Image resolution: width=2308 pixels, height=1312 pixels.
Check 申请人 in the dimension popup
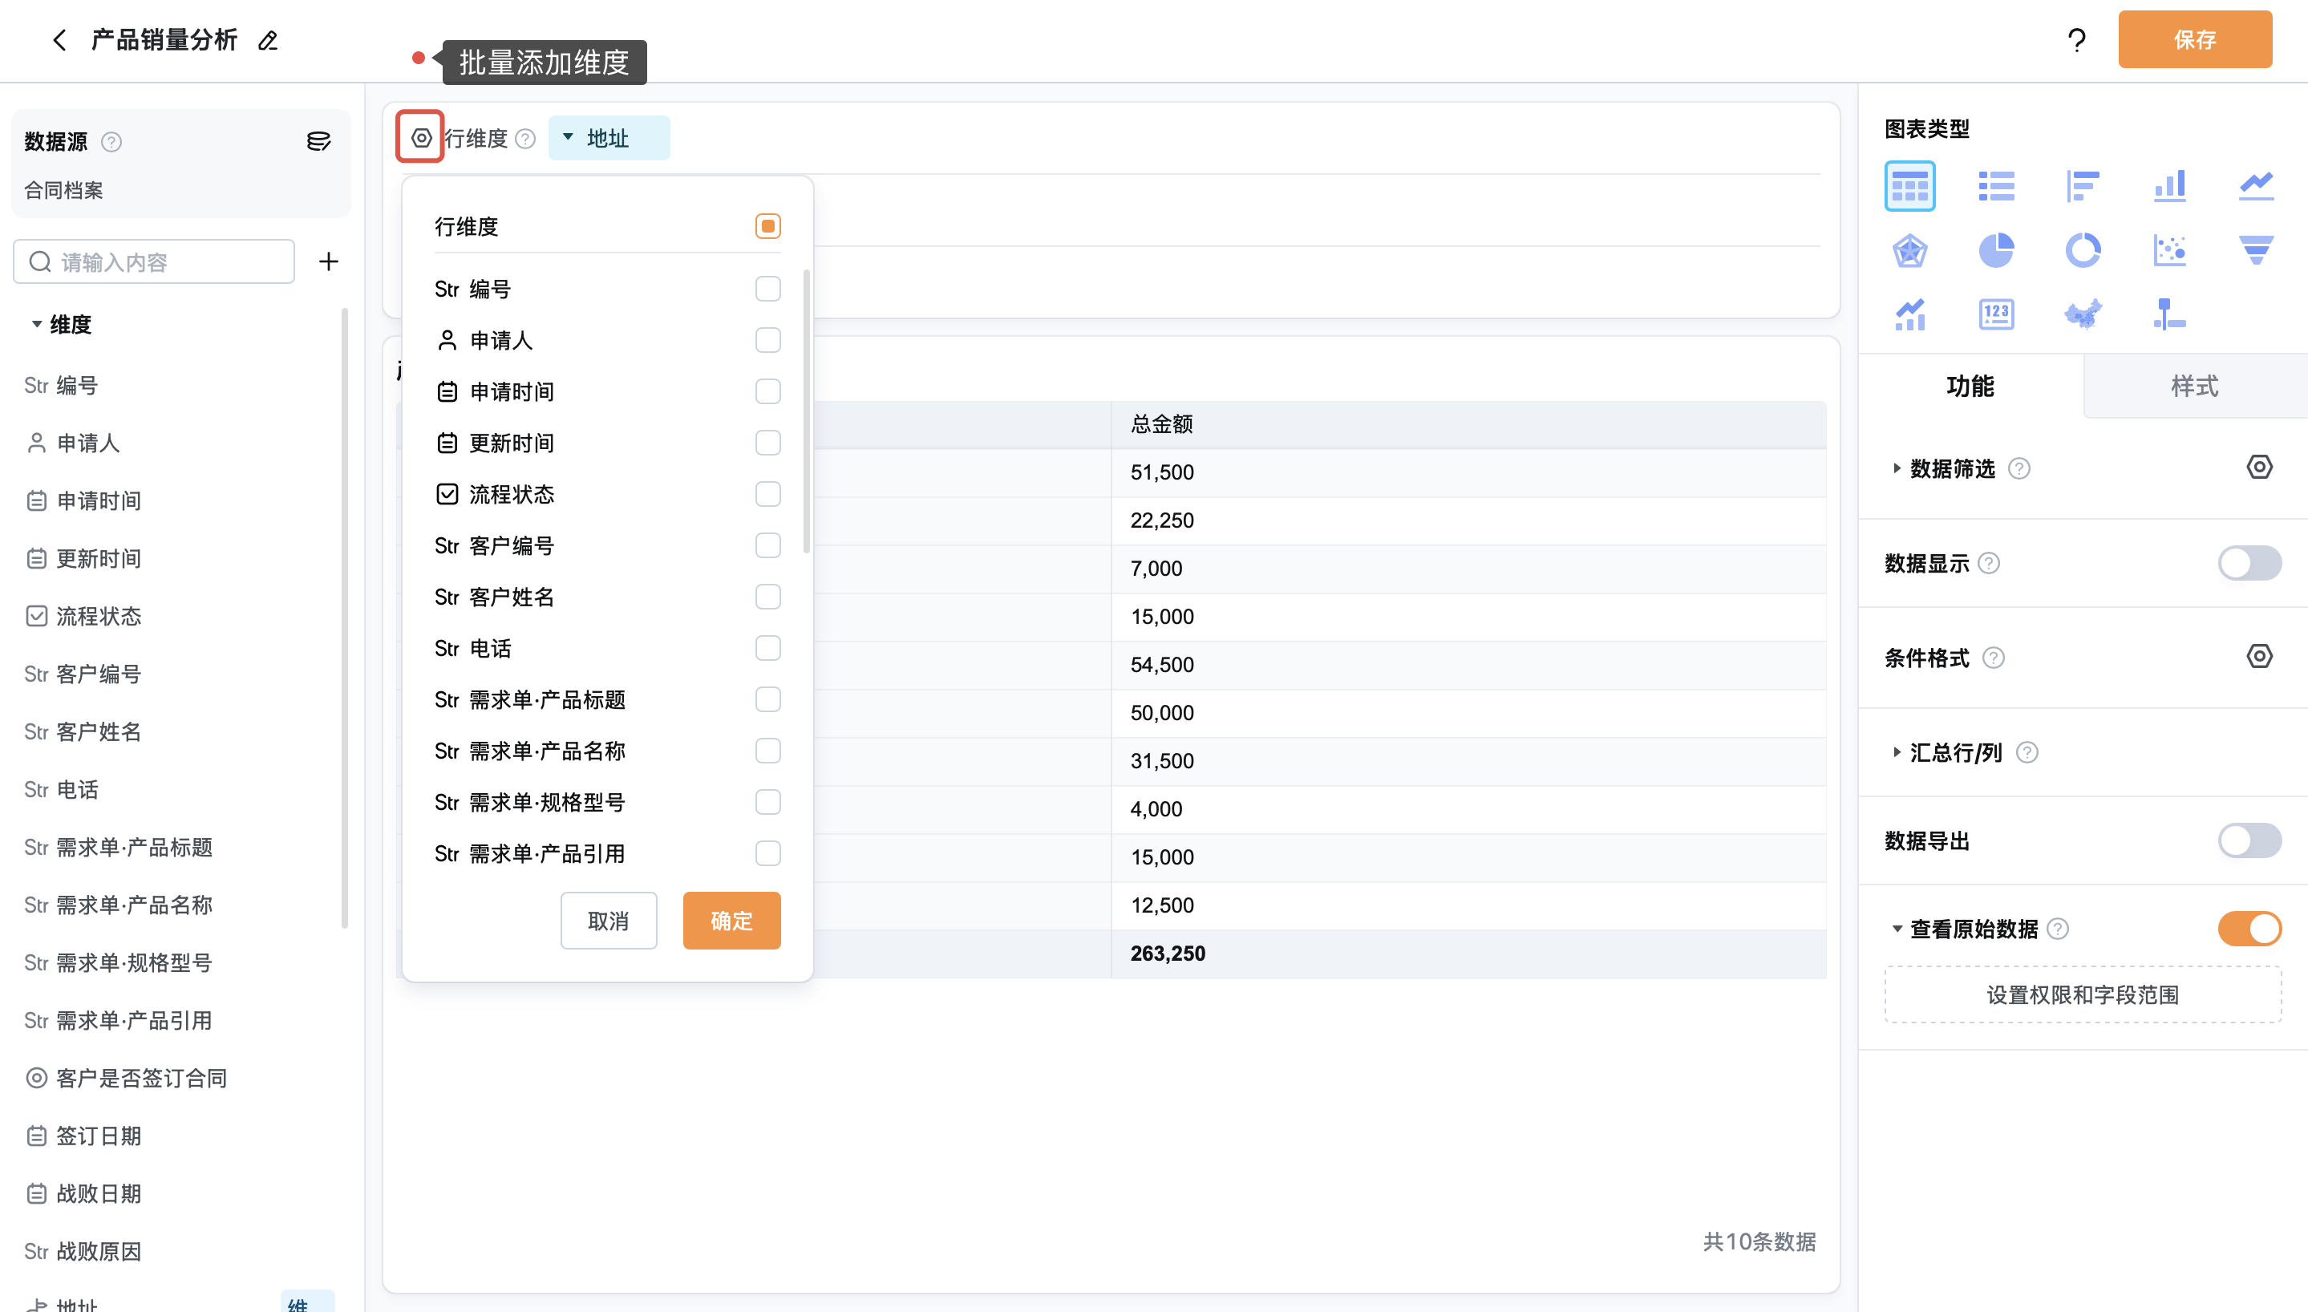pyautogui.click(x=767, y=340)
